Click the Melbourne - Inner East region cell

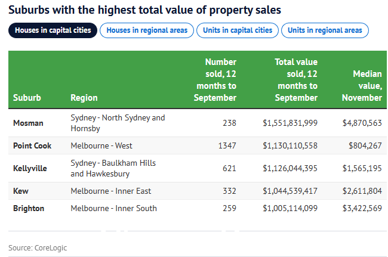(x=111, y=191)
